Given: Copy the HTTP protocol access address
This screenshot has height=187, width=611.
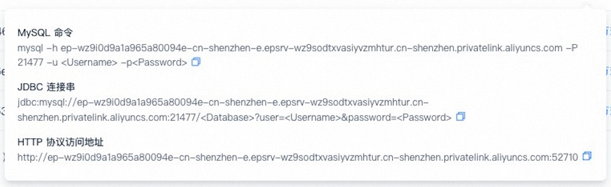Looking at the screenshot, I should point(587,156).
